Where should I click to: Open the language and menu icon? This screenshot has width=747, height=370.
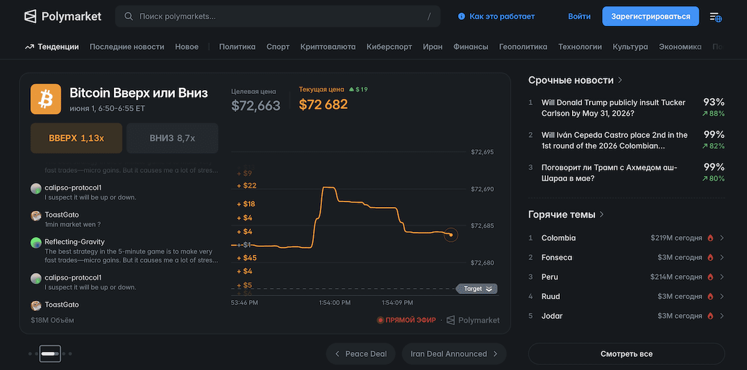(x=716, y=17)
